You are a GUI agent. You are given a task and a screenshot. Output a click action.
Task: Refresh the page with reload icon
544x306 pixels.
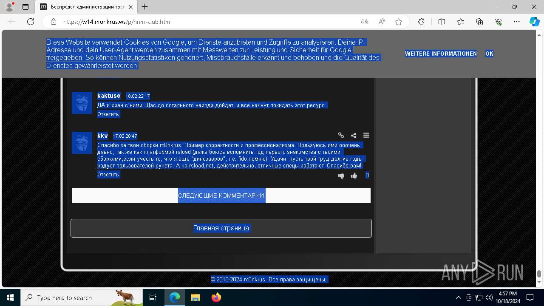point(31,22)
